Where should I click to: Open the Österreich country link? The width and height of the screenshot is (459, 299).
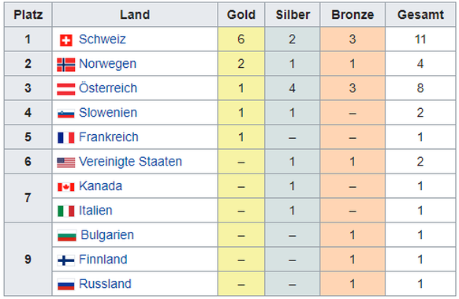pos(108,88)
